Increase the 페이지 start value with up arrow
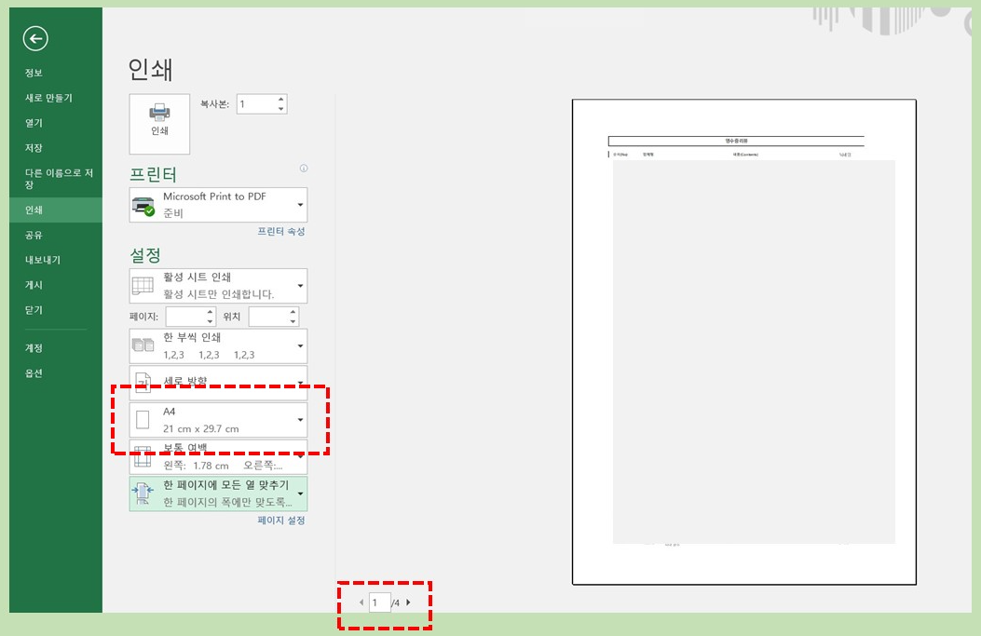This screenshot has height=636, width=981. tap(211, 311)
